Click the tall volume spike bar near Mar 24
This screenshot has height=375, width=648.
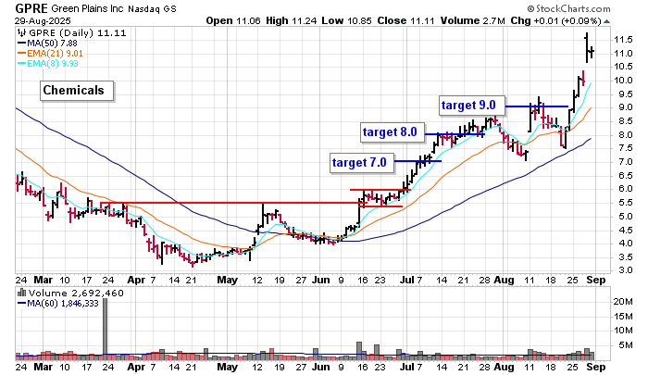click(x=106, y=327)
